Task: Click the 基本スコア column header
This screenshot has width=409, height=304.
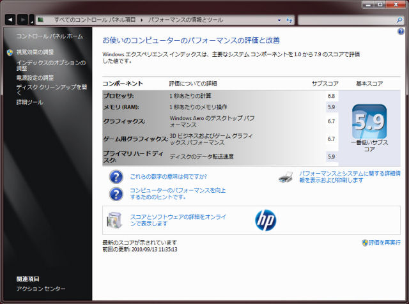Action: coord(369,84)
